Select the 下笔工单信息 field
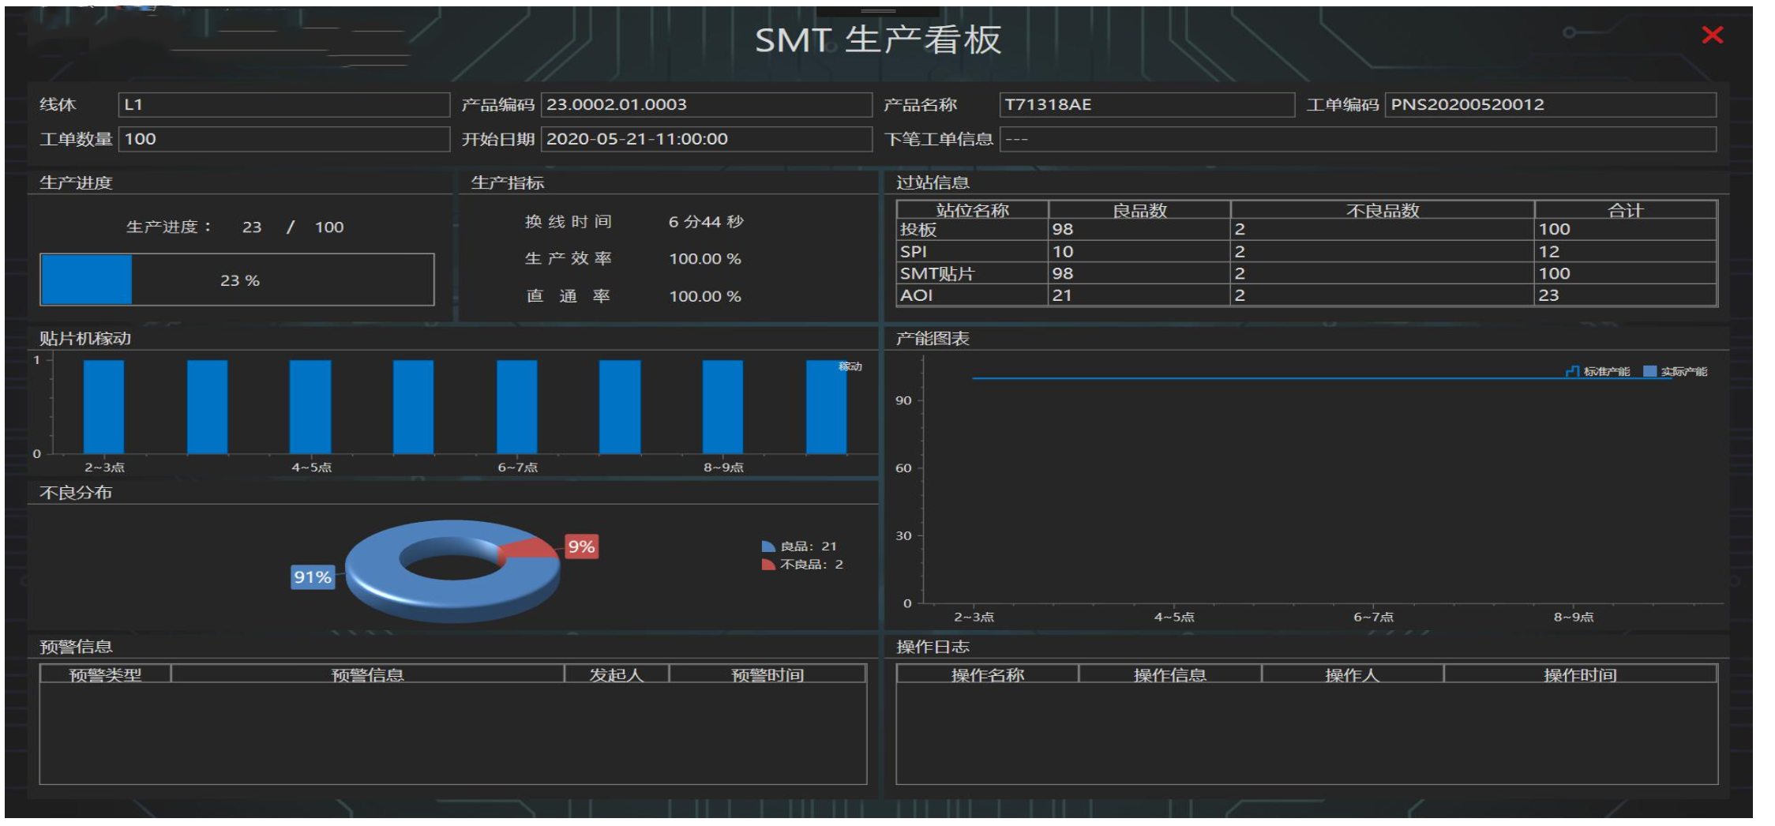The width and height of the screenshot is (1775, 826). coord(1357,140)
